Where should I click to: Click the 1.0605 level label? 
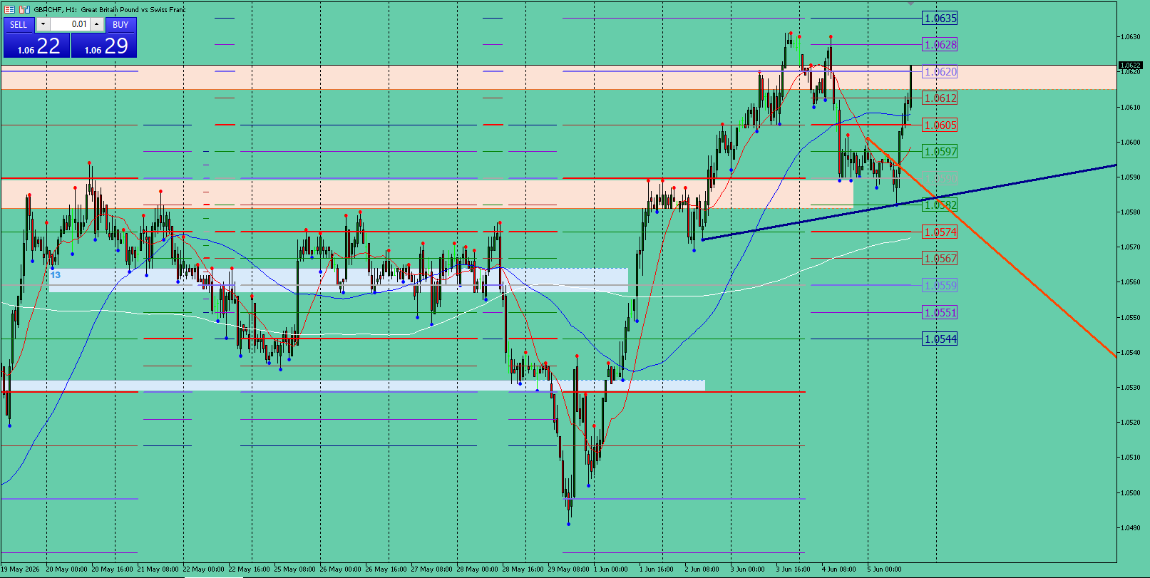(x=940, y=125)
